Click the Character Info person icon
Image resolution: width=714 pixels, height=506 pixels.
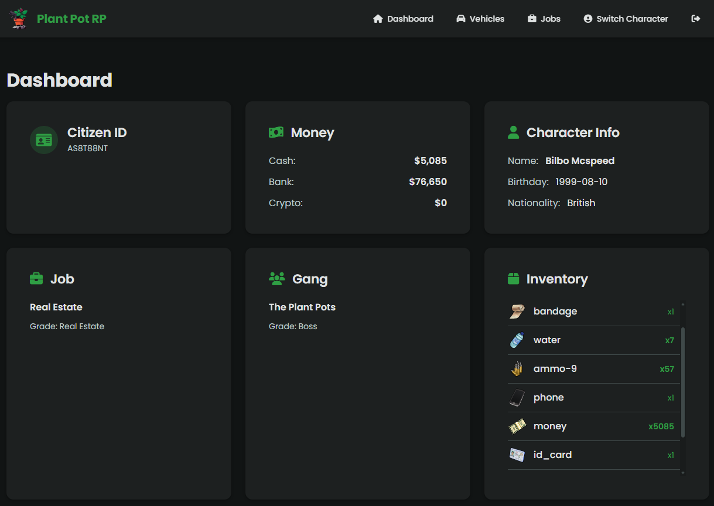513,133
